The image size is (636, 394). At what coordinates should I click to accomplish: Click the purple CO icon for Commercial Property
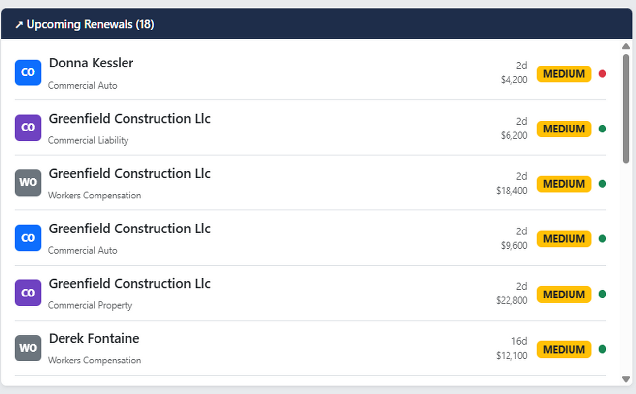[28, 293]
